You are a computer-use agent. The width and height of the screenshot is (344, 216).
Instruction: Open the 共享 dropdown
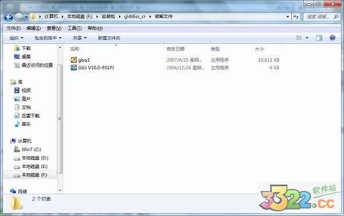(x=80, y=38)
